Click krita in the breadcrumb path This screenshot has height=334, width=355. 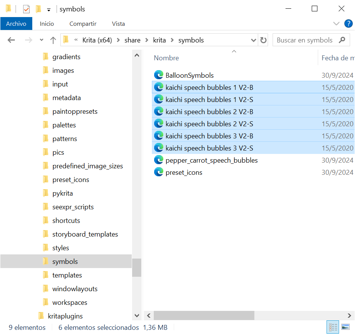[x=159, y=40]
